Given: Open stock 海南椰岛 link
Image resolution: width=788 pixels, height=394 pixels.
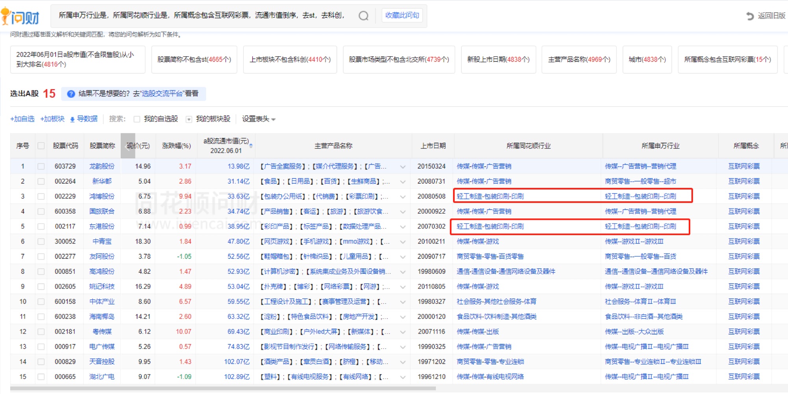Looking at the screenshot, I should coord(102,316).
